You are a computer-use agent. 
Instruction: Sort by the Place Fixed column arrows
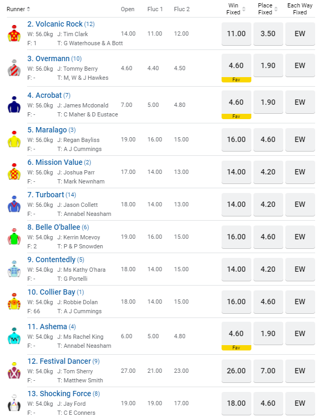click(276, 9)
